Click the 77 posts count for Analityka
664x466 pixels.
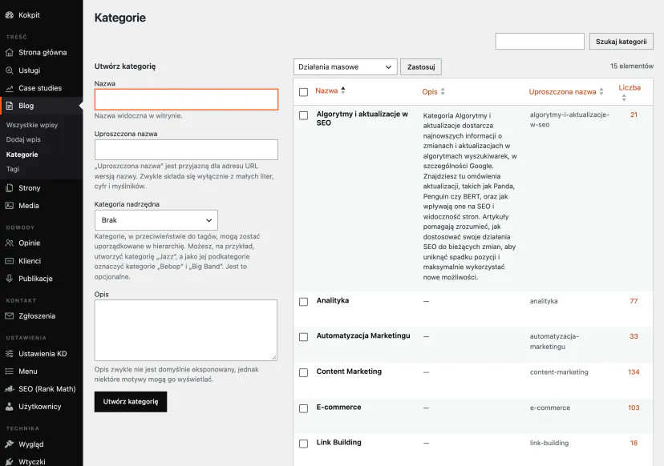pos(634,301)
